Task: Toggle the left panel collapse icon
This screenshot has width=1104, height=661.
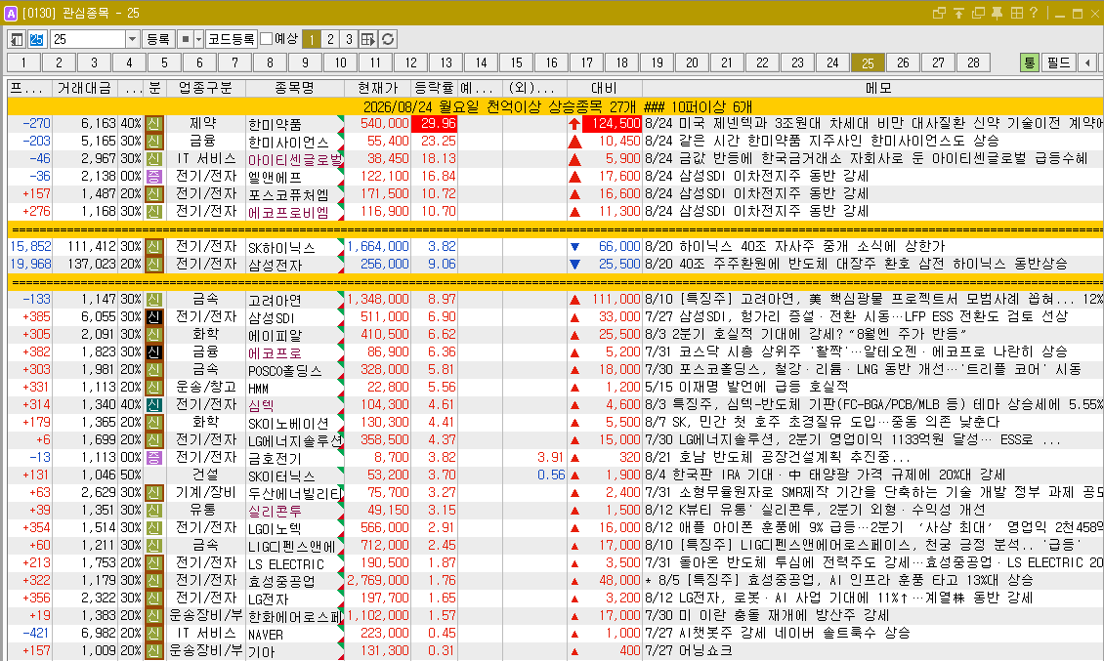Action: [x=17, y=39]
